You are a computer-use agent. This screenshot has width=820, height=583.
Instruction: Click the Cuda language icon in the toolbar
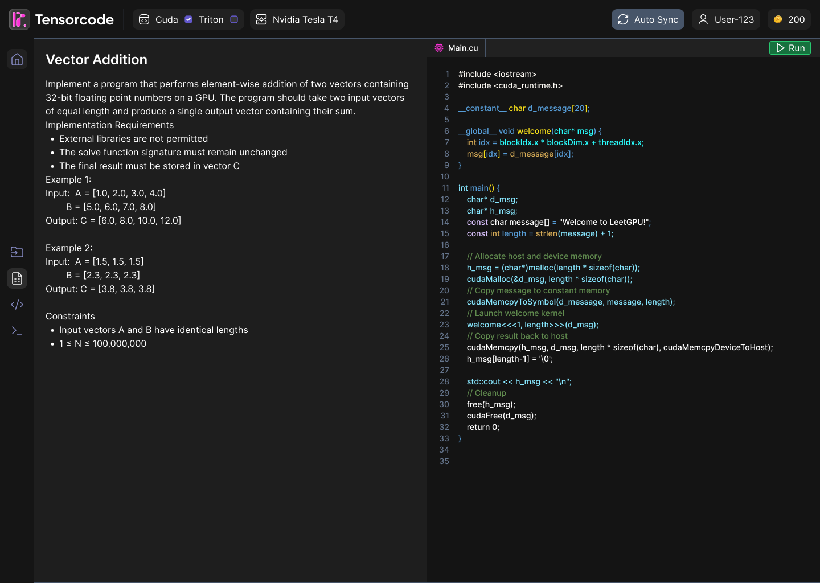(143, 19)
